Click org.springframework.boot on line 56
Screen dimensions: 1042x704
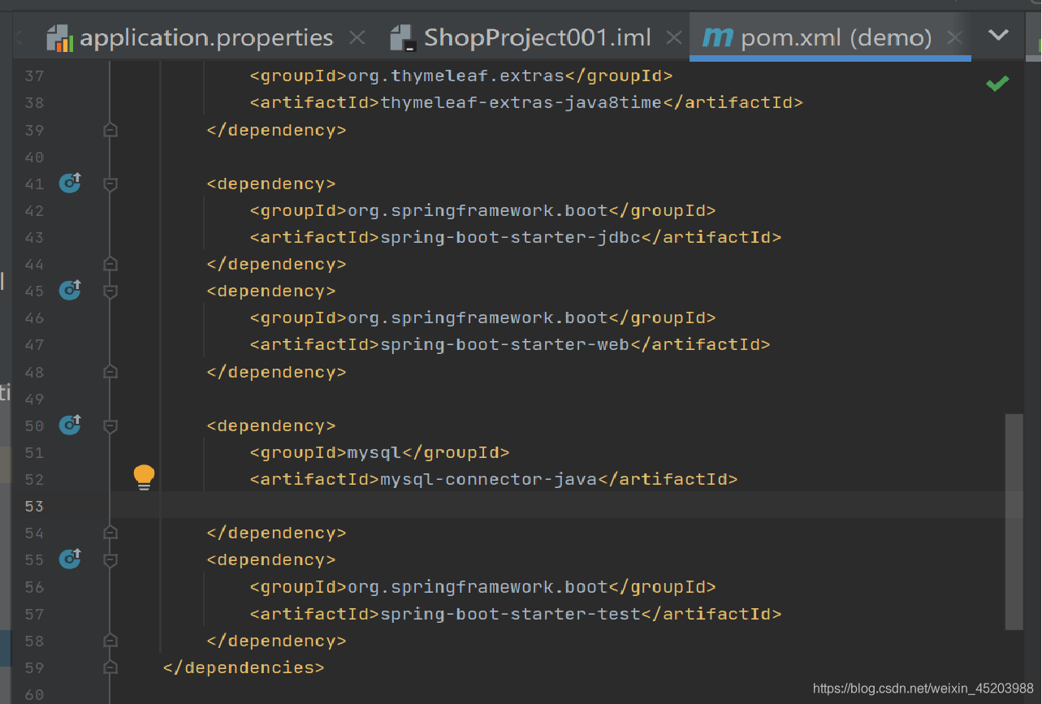478,587
